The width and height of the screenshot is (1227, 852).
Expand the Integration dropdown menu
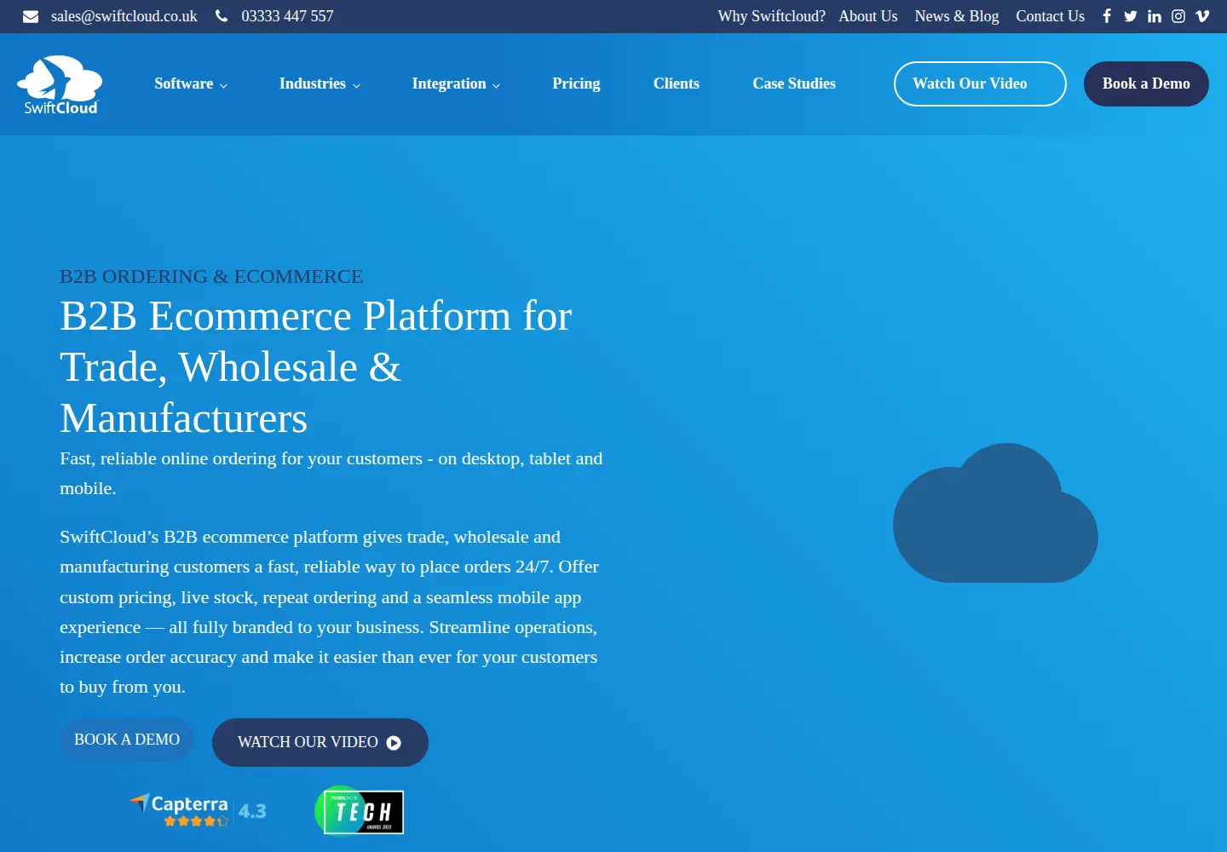click(x=456, y=83)
